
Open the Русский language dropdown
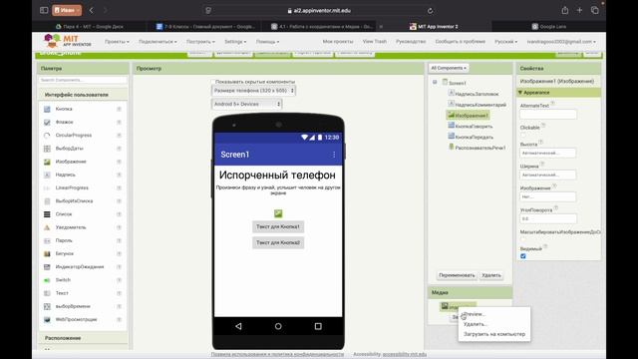coord(506,42)
